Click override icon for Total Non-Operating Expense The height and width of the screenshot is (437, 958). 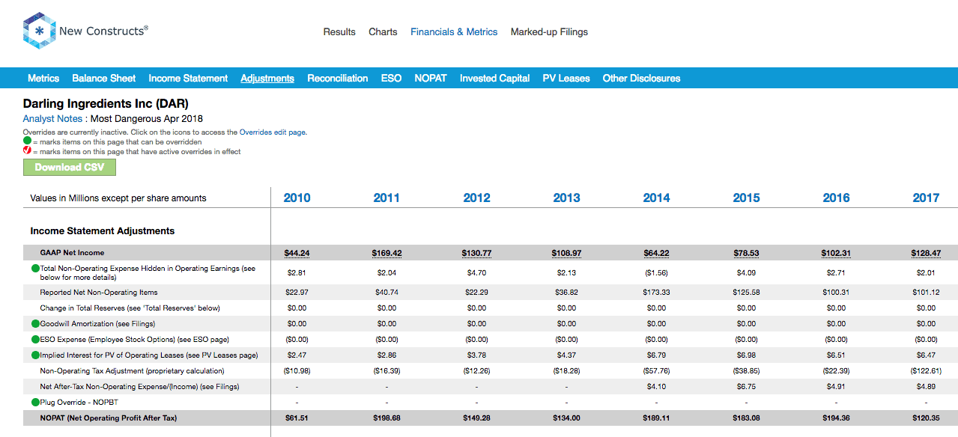[35, 268]
